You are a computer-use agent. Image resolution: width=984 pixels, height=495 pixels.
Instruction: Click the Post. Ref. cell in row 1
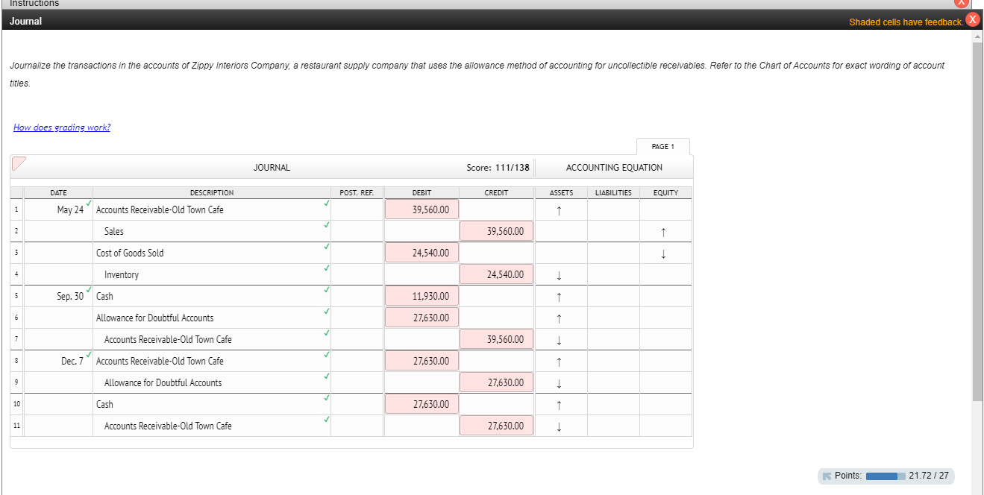tap(357, 209)
